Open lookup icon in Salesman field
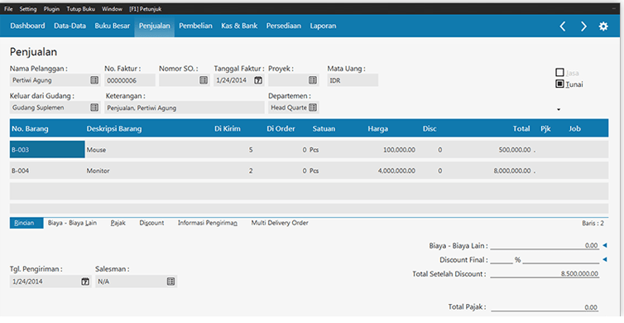The width and height of the screenshot is (624, 323). [170, 282]
